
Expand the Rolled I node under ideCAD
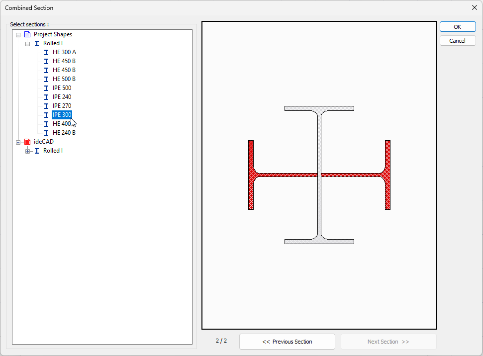28,151
